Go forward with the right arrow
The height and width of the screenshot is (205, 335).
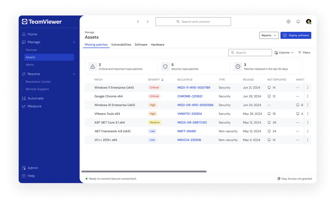[148, 22]
